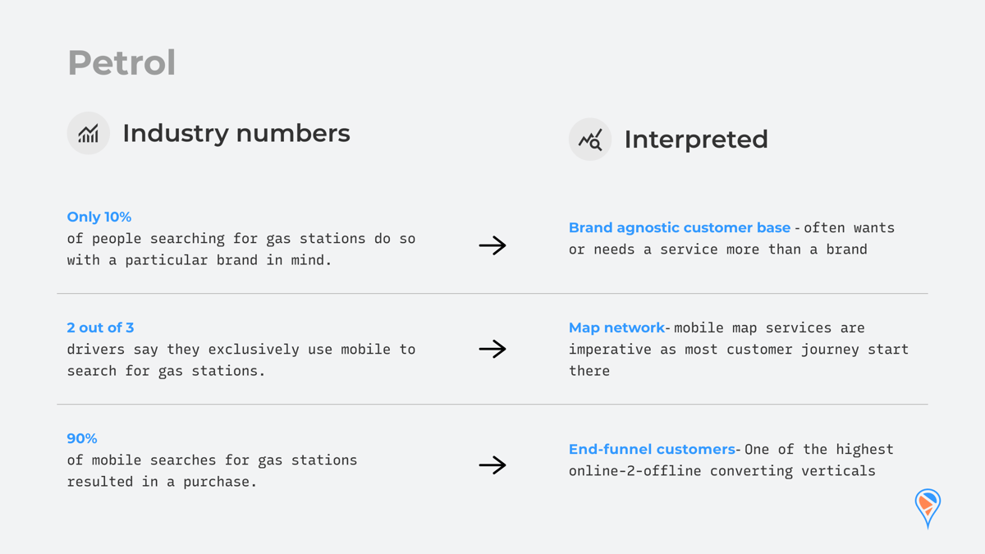Screen dimensions: 985x554
Task: Click the Only 10% blue label
Action: click(99, 217)
